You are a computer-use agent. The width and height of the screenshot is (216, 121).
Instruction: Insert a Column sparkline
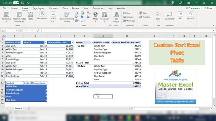pyautogui.click(x=128, y=17)
